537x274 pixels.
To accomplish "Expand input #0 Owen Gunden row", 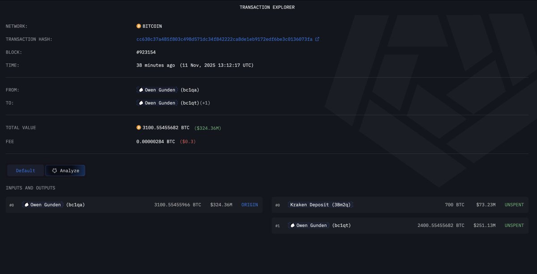I will (x=134, y=205).
